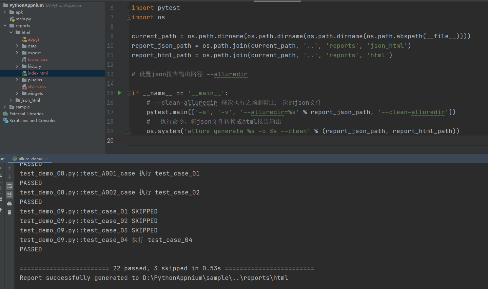Click the plugins folder icon
The image size is (488, 289).
pyautogui.click(x=24, y=80)
